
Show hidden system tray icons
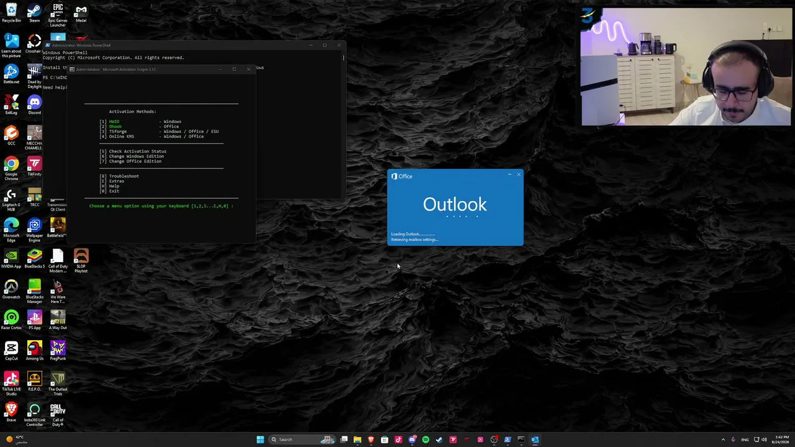(723, 440)
